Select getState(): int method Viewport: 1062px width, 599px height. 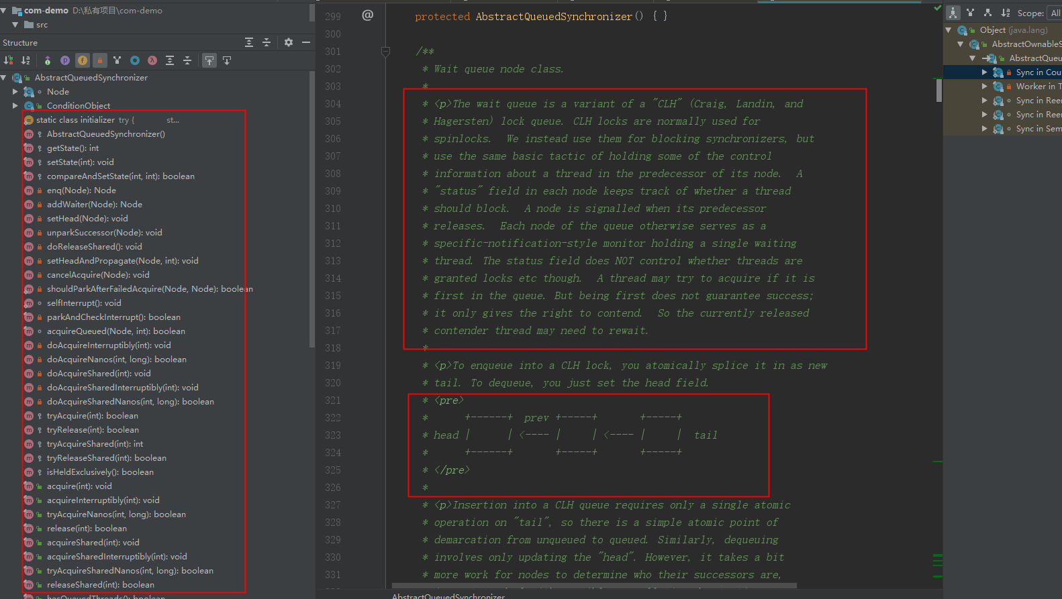[x=73, y=148]
